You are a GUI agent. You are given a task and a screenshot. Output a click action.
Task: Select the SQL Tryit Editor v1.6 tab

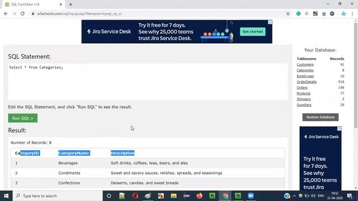pos(33,4)
